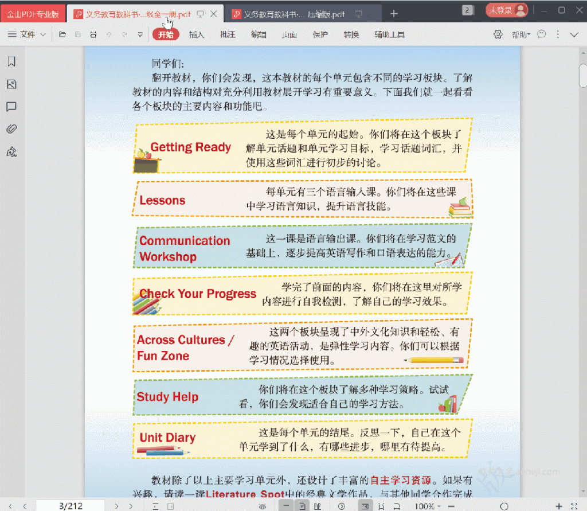587x511 pixels.
Task: Expand the 文件 menu dropdown
Action: click(x=29, y=34)
